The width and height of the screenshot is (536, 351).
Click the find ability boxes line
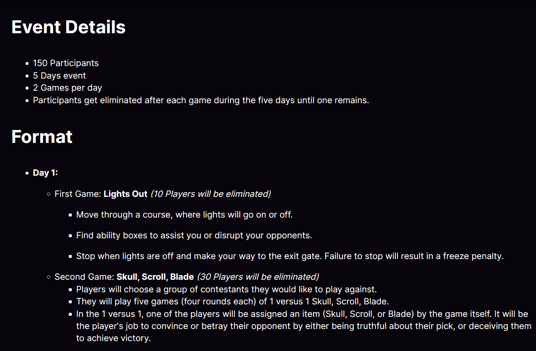click(194, 235)
